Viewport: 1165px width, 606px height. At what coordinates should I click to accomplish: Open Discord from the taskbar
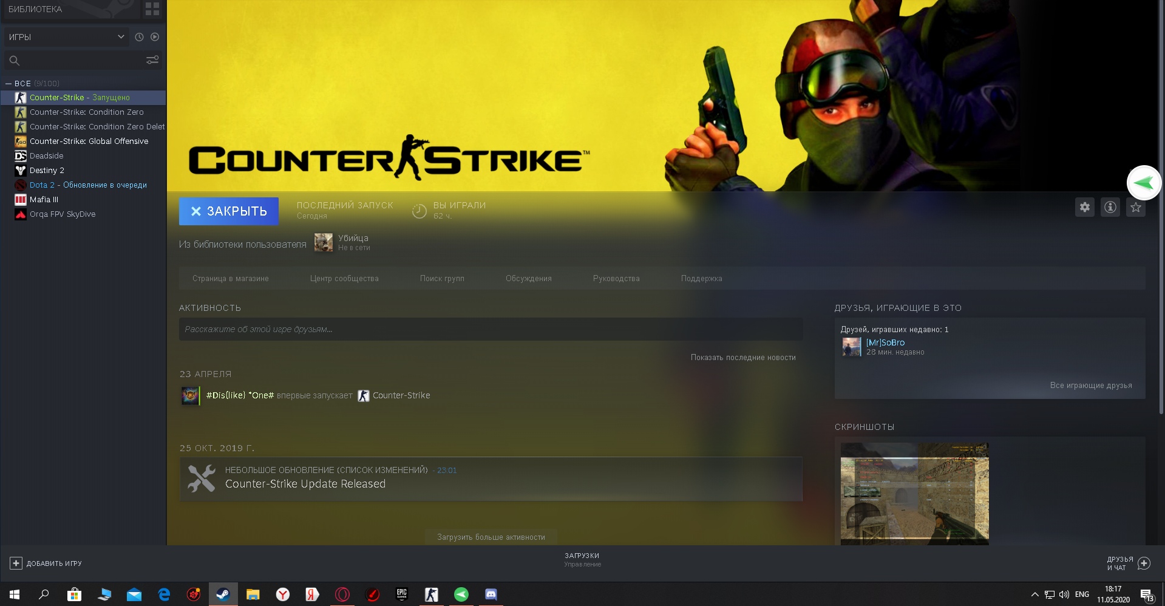(491, 594)
